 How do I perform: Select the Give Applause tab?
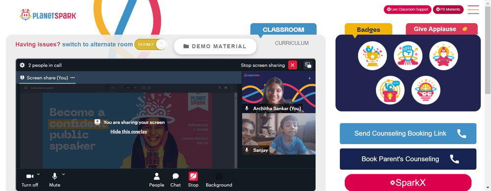point(441,29)
